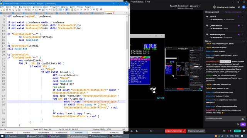Save the file via toolbar Save icon
Screen dimensions: 247x138
pos(7,10)
